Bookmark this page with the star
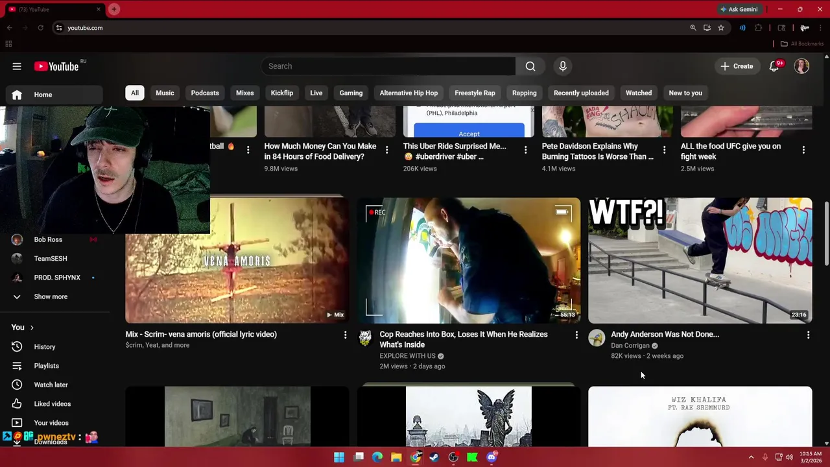830x467 pixels. click(x=721, y=28)
